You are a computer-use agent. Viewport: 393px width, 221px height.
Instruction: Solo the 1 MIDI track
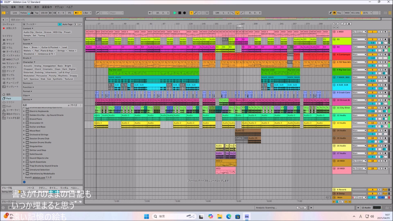coord(380,32)
